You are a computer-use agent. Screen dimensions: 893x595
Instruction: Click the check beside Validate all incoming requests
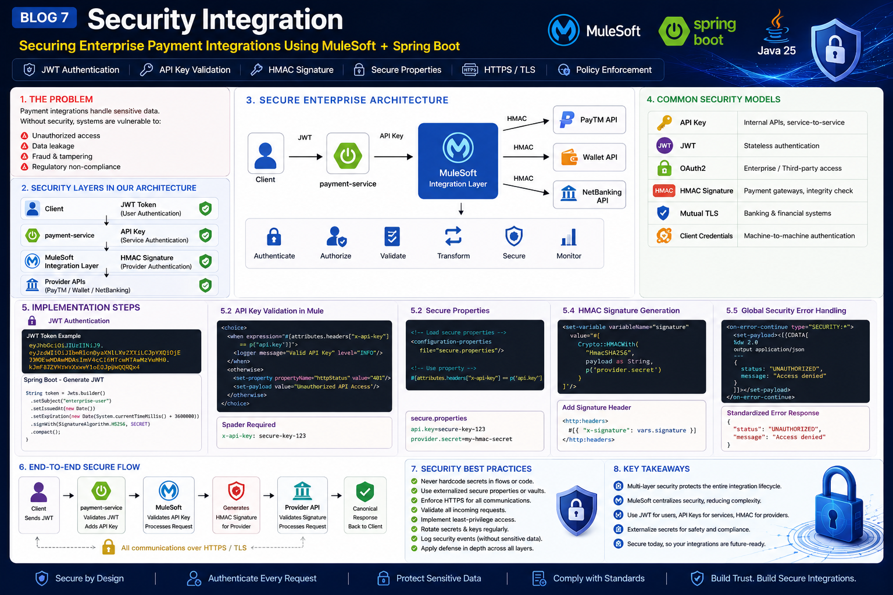pyautogui.click(x=415, y=510)
